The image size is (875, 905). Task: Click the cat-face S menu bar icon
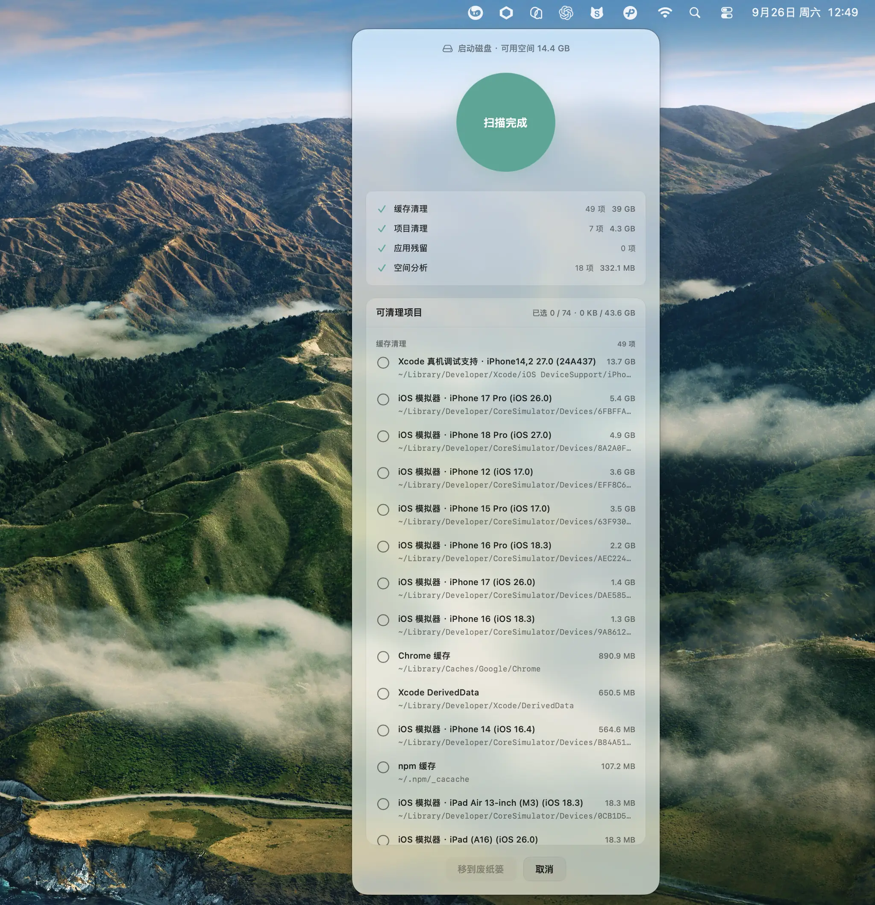596,13
